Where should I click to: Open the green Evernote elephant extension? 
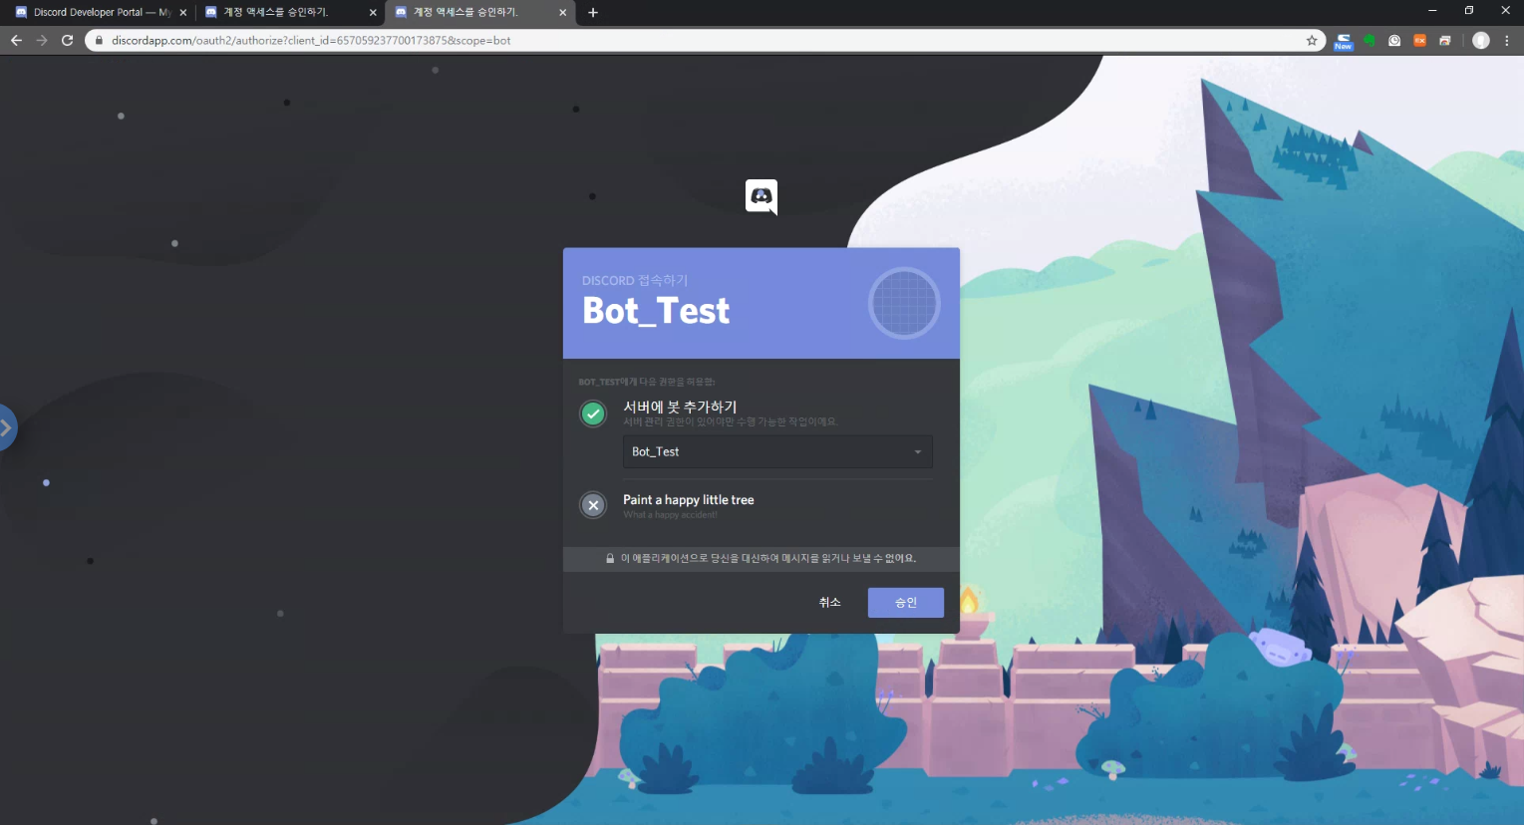pyautogui.click(x=1370, y=41)
